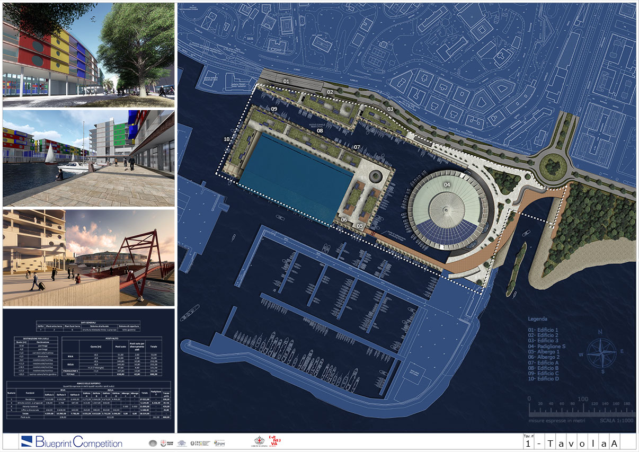This screenshot has width=639, height=452.
Task: Click the roundabout on the site plan
Action: coord(553,167)
